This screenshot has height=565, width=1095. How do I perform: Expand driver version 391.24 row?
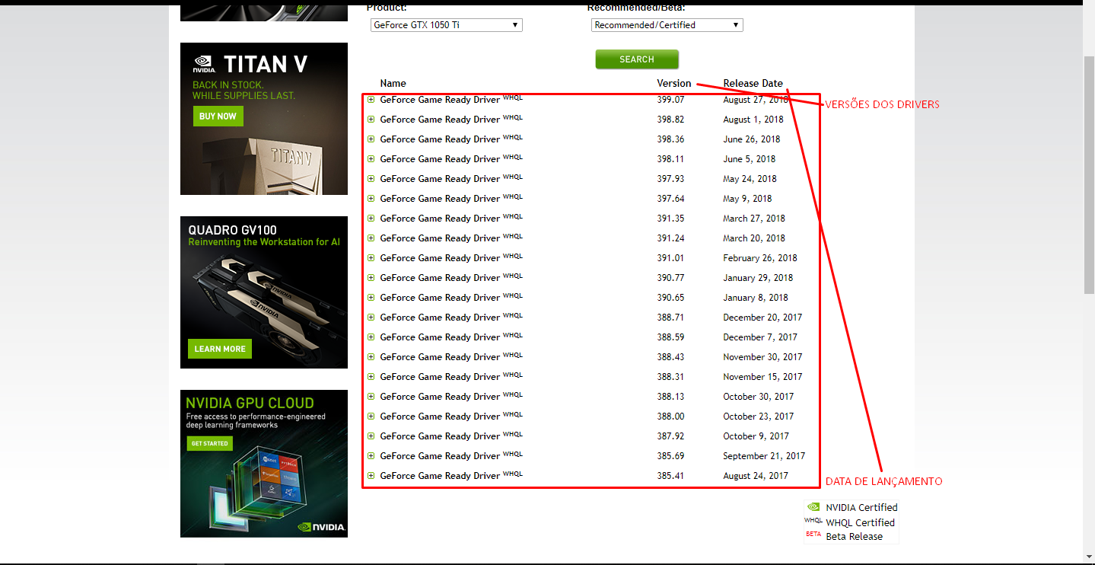[371, 238]
